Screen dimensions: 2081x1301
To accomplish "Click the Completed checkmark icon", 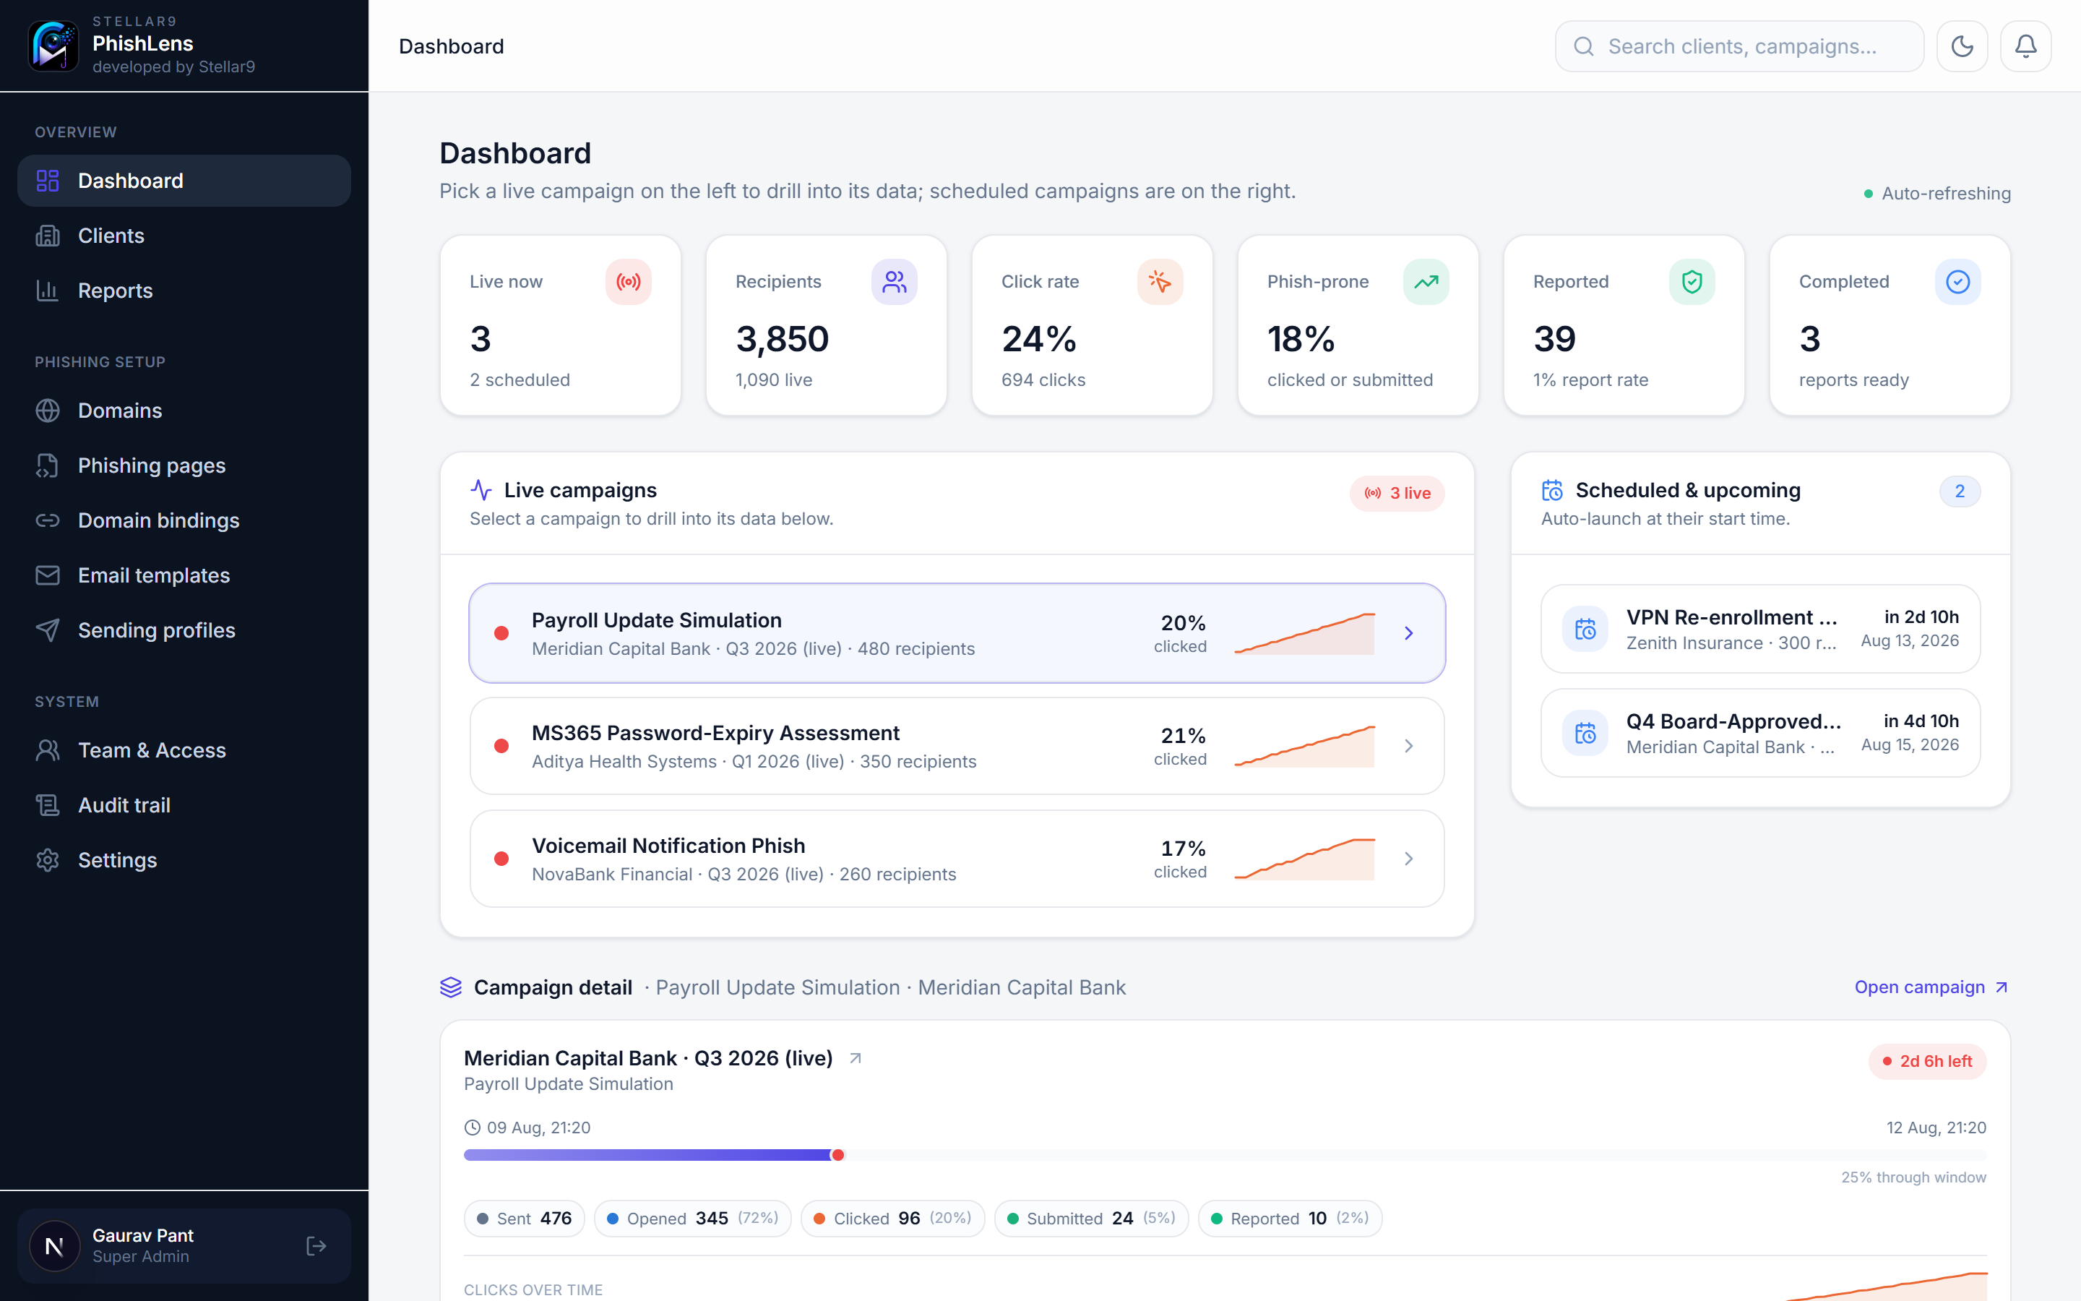I will point(1958,281).
